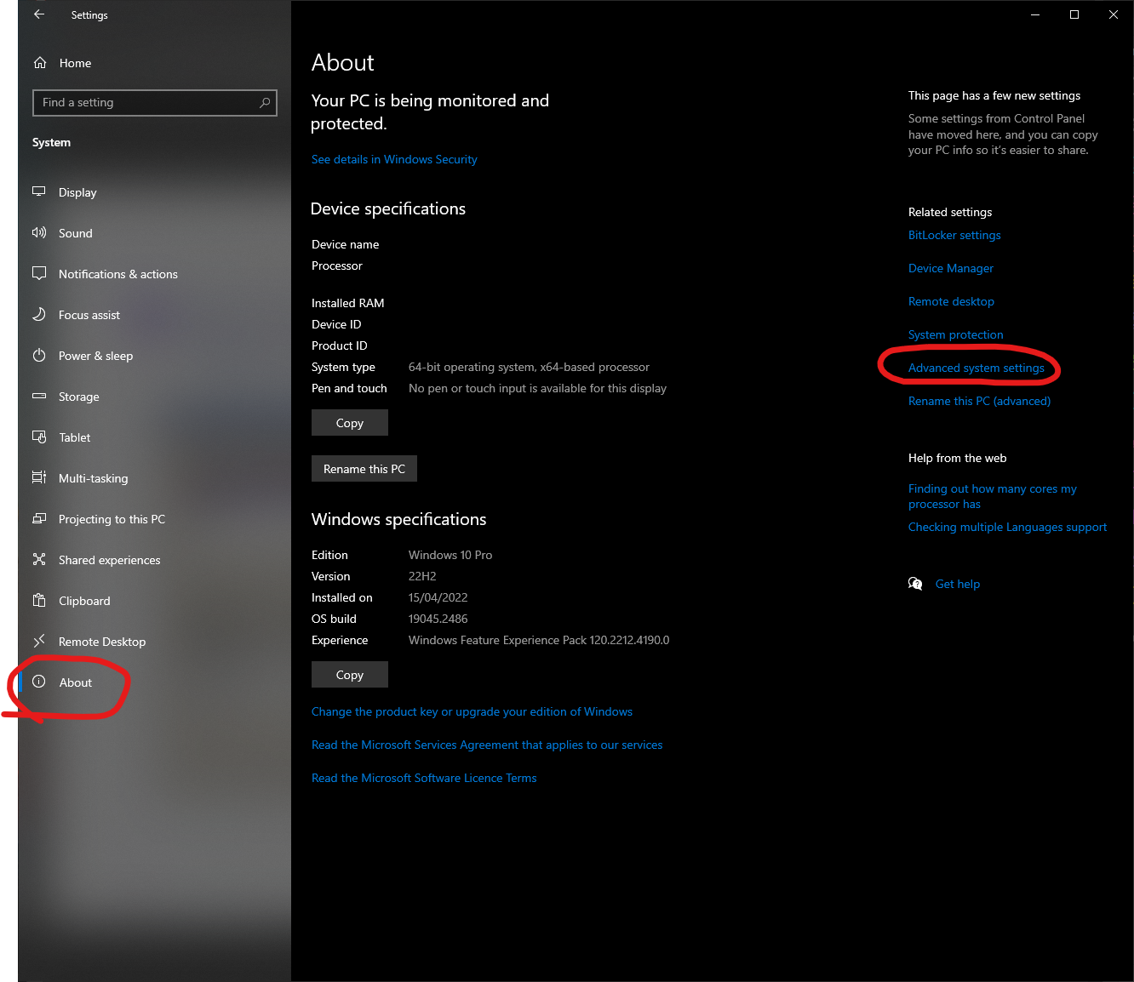Click the Display monitor icon
1134x982 pixels.
point(39,191)
